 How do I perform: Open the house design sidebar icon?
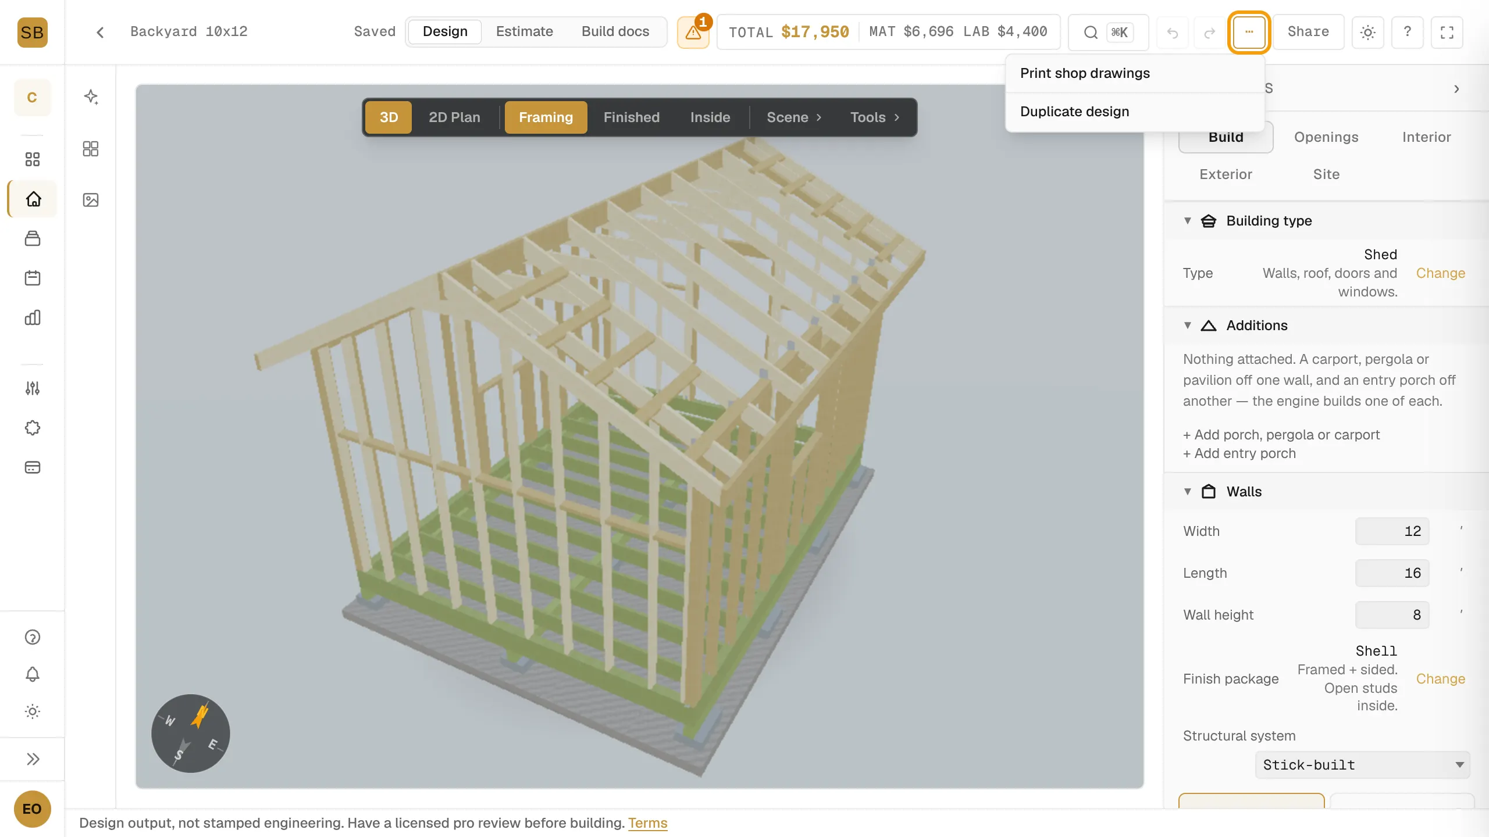click(x=33, y=199)
